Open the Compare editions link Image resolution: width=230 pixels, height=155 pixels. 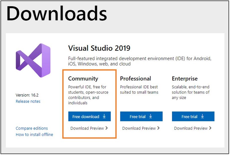point(32,128)
